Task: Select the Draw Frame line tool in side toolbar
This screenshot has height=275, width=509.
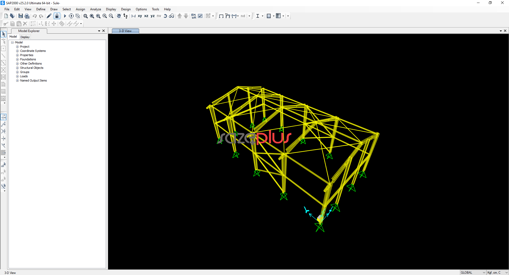Action: (3, 56)
